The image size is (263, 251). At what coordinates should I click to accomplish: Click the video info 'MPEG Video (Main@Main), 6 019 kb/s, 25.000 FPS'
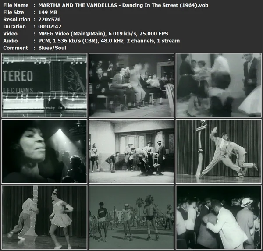pos(103,34)
